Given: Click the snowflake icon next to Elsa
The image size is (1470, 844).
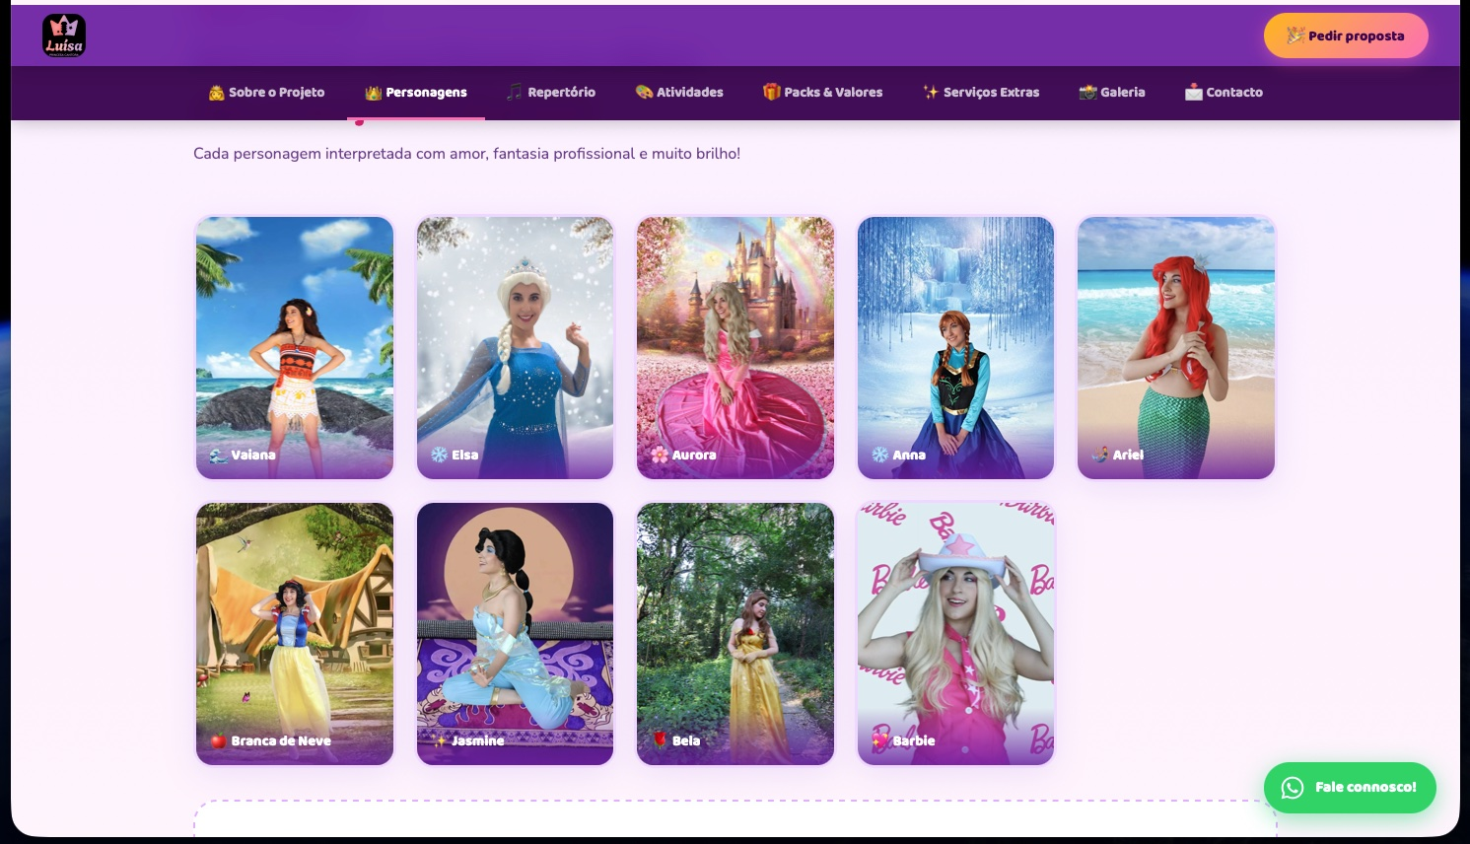Looking at the screenshot, I should (x=440, y=456).
